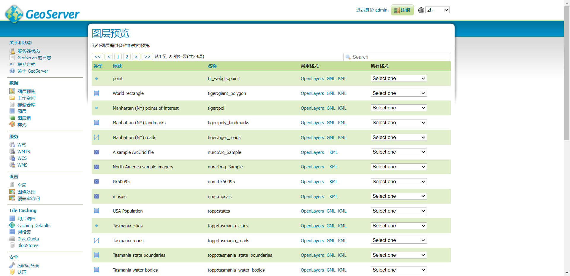Sort table by 名称 column header
570x276 pixels.
coord(212,66)
